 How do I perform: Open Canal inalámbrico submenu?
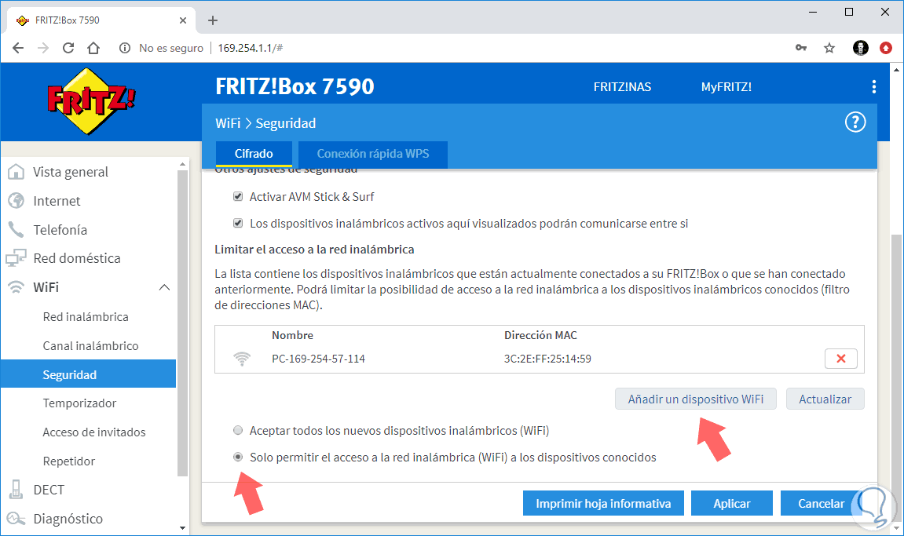coord(90,346)
